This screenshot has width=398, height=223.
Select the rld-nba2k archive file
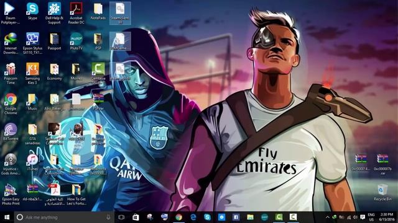tap(32, 192)
